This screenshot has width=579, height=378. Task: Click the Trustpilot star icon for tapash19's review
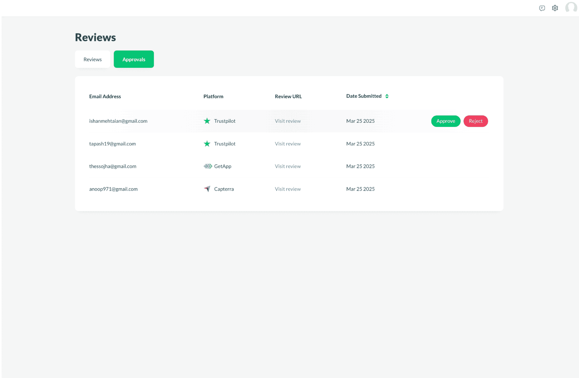[x=207, y=144]
